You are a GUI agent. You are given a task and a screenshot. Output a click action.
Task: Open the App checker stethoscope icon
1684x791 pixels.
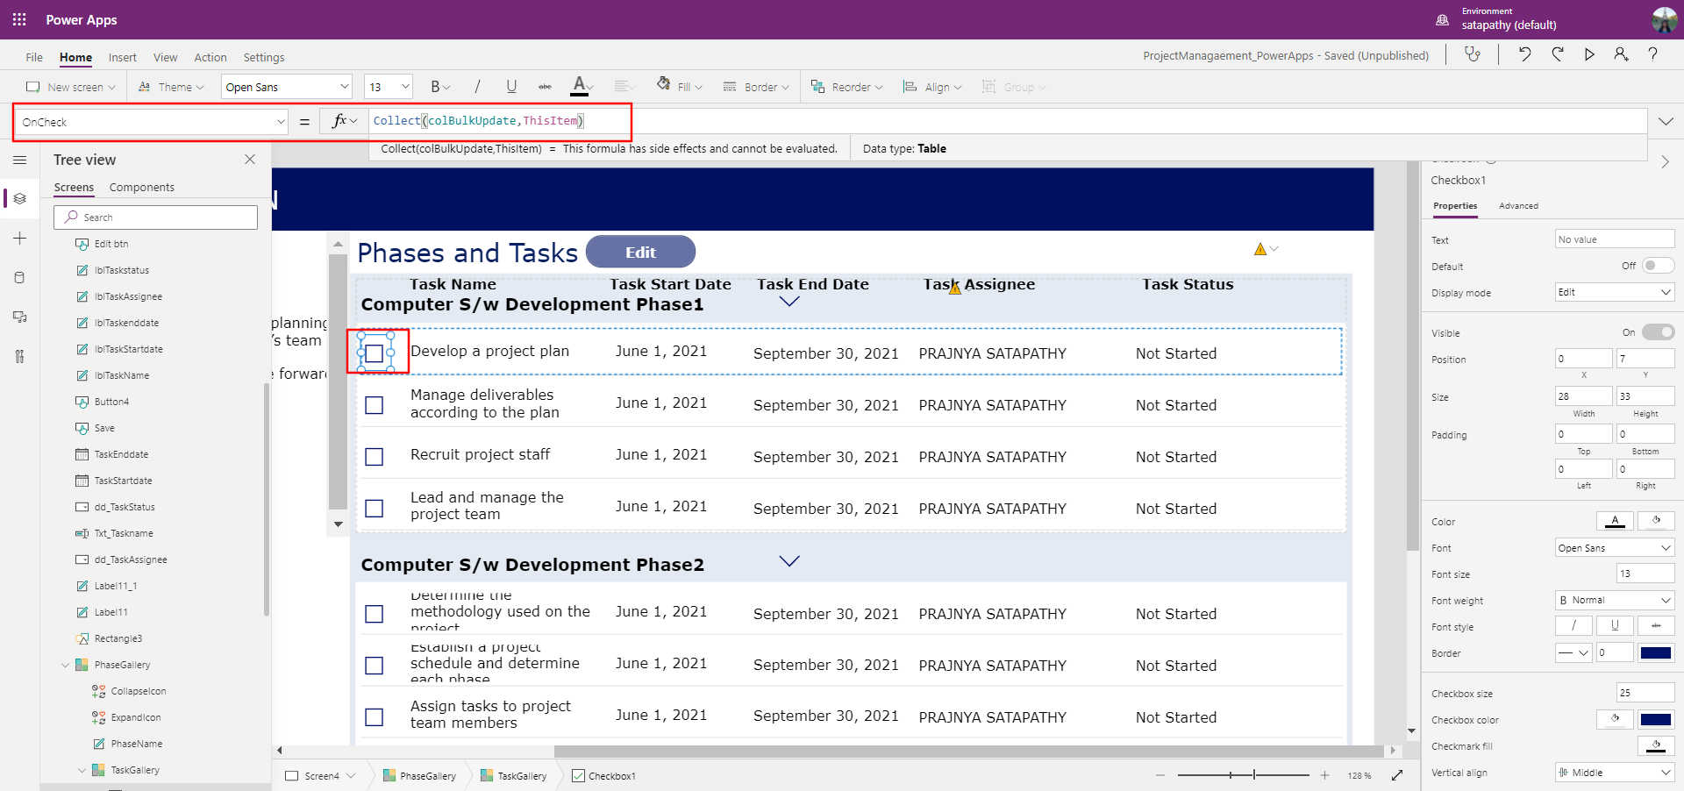[1473, 54]
